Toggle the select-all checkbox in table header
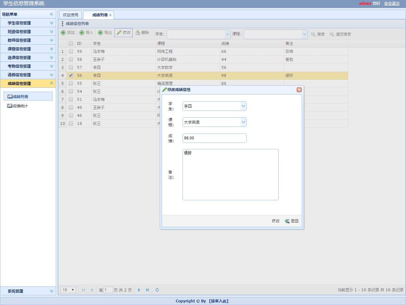 point(71,43)
